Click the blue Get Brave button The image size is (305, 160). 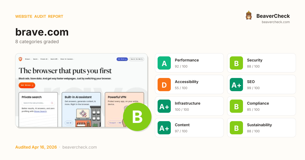(122, 59)
